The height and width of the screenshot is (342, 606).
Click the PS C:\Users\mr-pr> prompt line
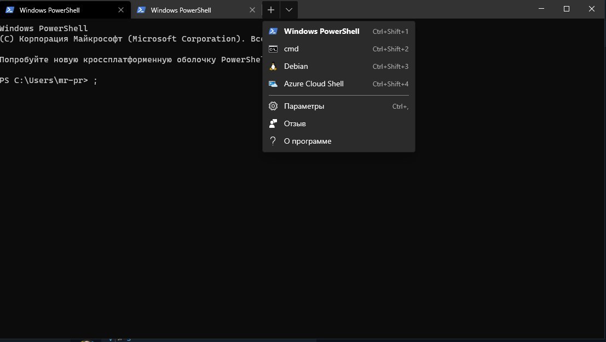(48, 80)
